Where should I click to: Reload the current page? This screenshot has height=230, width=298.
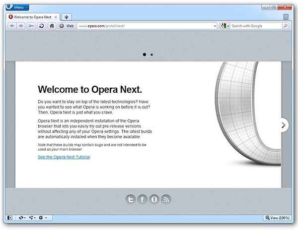[41, 26]
